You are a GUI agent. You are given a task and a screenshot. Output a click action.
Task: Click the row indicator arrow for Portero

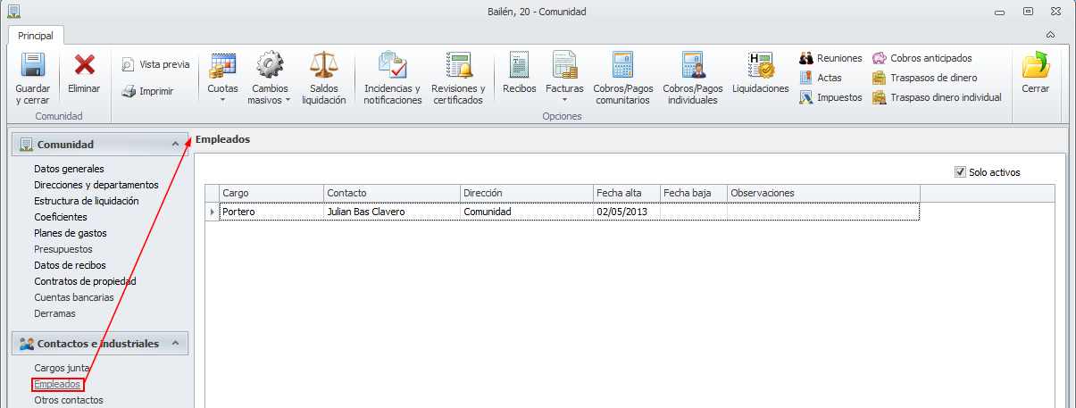click(213, 212)
